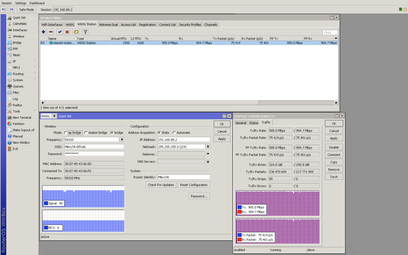Open the Settings menu
408x255 pixels.
pos(20,3)
